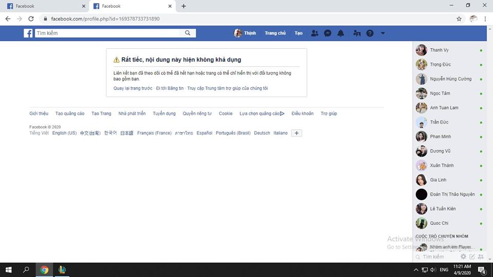
Task: Open a new browser tab
Action: (x=184, y=6)
